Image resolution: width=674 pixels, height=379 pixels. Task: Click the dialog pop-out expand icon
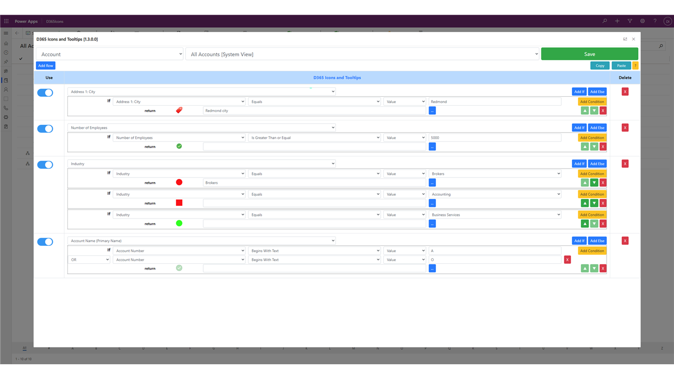point(625,39)
